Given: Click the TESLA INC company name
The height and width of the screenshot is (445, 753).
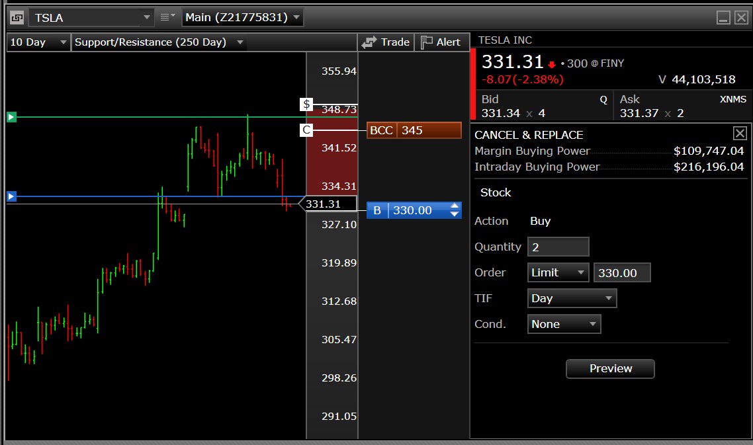Looking at the screenshot, I should (x=505, y=40).
